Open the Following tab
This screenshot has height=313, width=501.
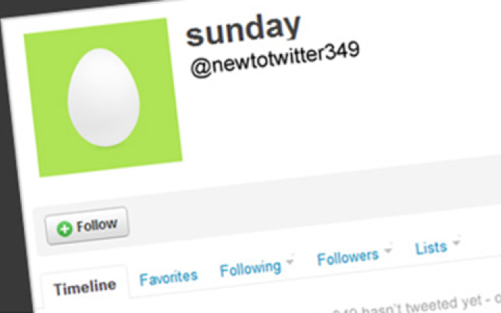(250, 269)
